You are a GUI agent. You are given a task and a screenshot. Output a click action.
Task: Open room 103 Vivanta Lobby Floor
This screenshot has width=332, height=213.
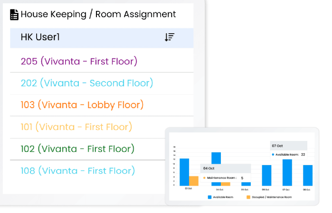(x=82, y=105)
